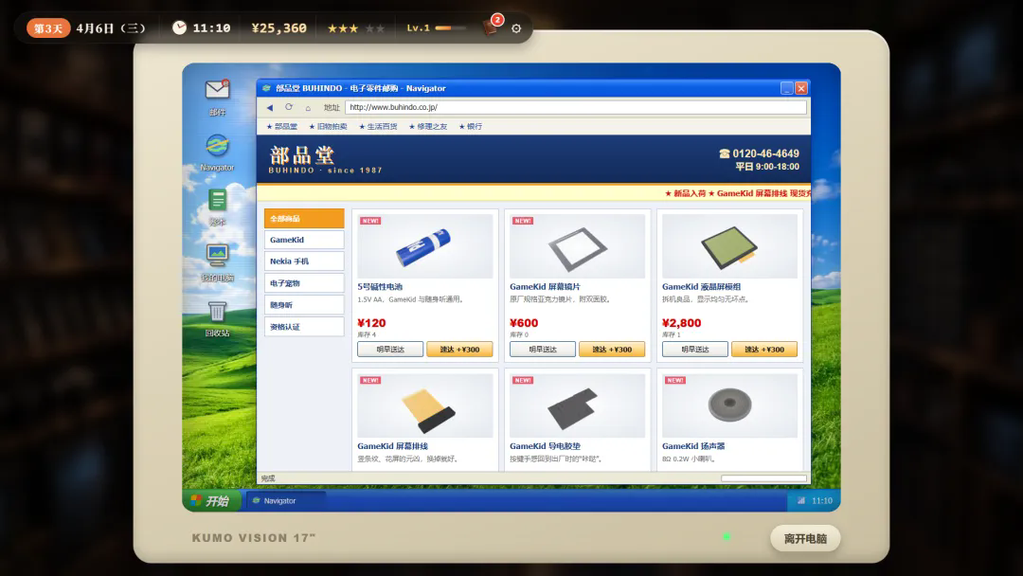The image size is (1023, 576).
Task: Open the notebook icon with badge 2
Action: (x=492, y=27)
